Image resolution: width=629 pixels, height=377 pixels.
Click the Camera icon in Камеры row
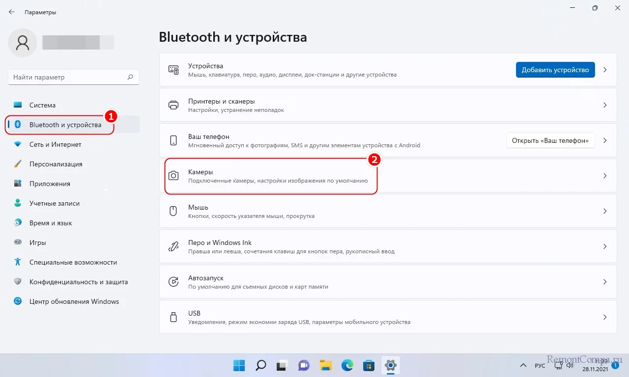[x=173, y=176]
